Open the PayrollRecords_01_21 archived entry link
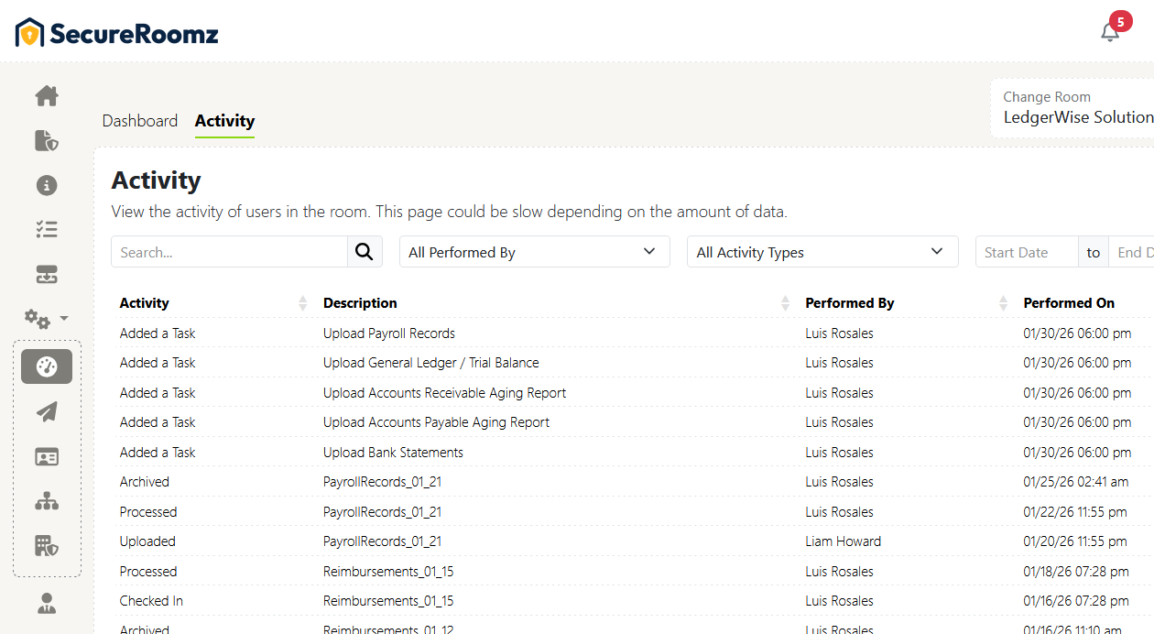 381,481
